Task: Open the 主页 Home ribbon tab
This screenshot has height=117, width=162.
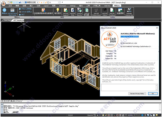Action: [x=10, y=6]
